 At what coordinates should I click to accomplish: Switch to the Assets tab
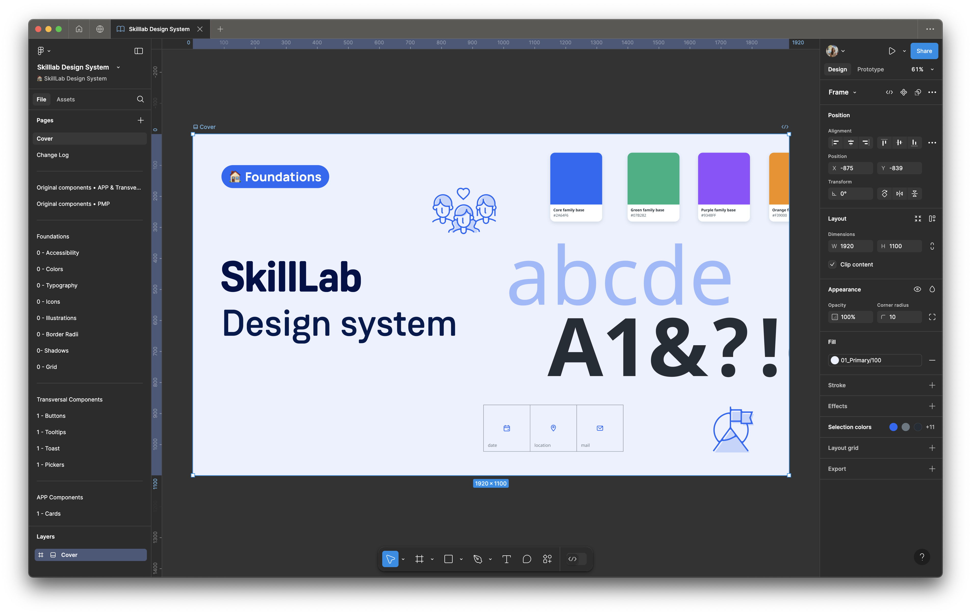click(65, 99)
